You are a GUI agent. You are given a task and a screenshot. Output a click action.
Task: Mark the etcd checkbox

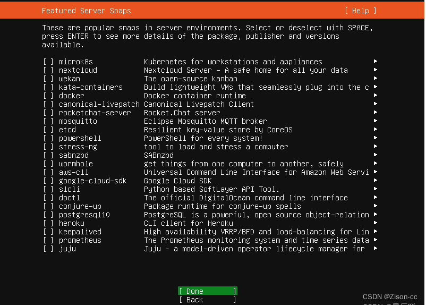click(48, 130)
